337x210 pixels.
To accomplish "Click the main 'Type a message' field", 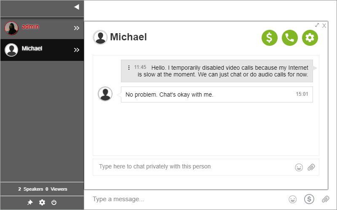I will pyautogui.click(x=185, y=199).
